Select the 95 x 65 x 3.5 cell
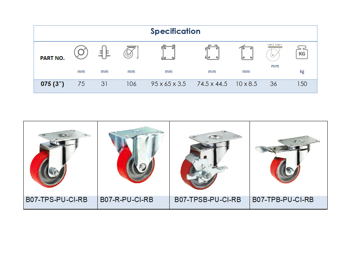The height and width of the screenshot is (263, 351). point(168,84)
